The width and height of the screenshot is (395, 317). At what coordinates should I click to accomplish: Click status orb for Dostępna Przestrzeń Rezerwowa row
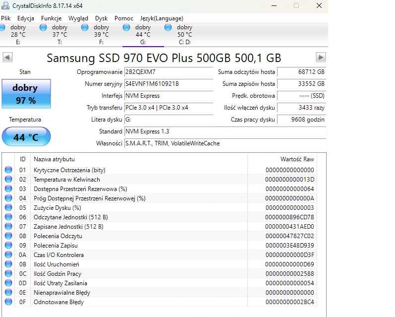coord(8,189)
